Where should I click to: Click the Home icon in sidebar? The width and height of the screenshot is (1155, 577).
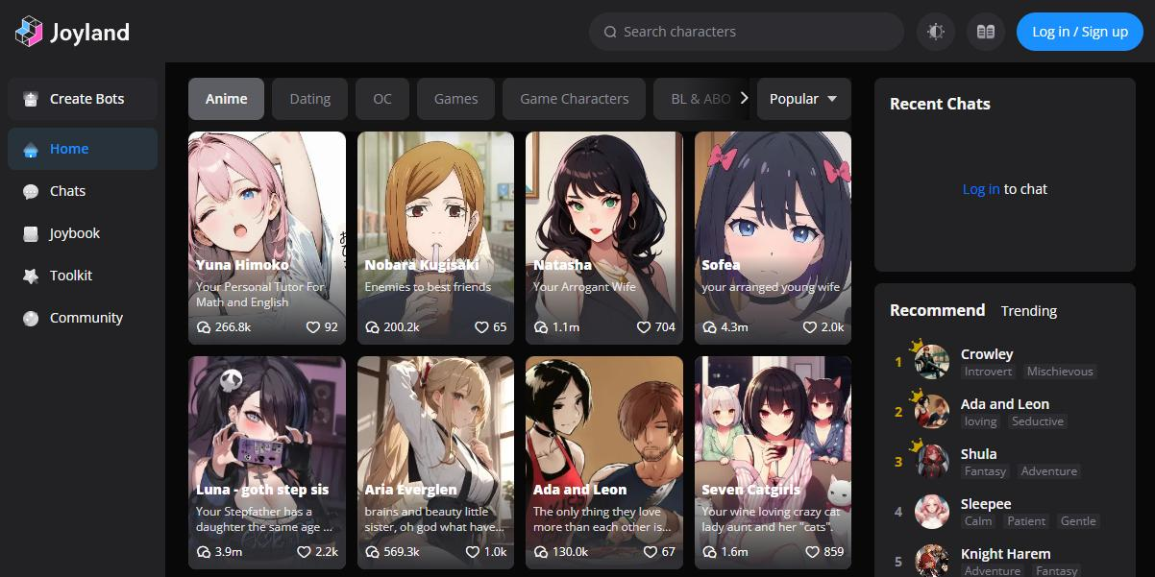(31, 149)
